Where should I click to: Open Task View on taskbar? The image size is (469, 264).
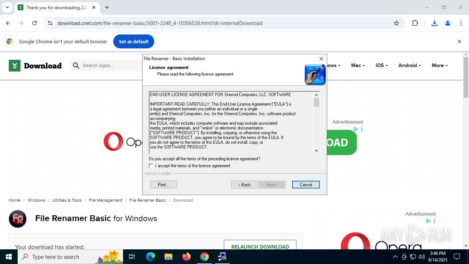132,257
